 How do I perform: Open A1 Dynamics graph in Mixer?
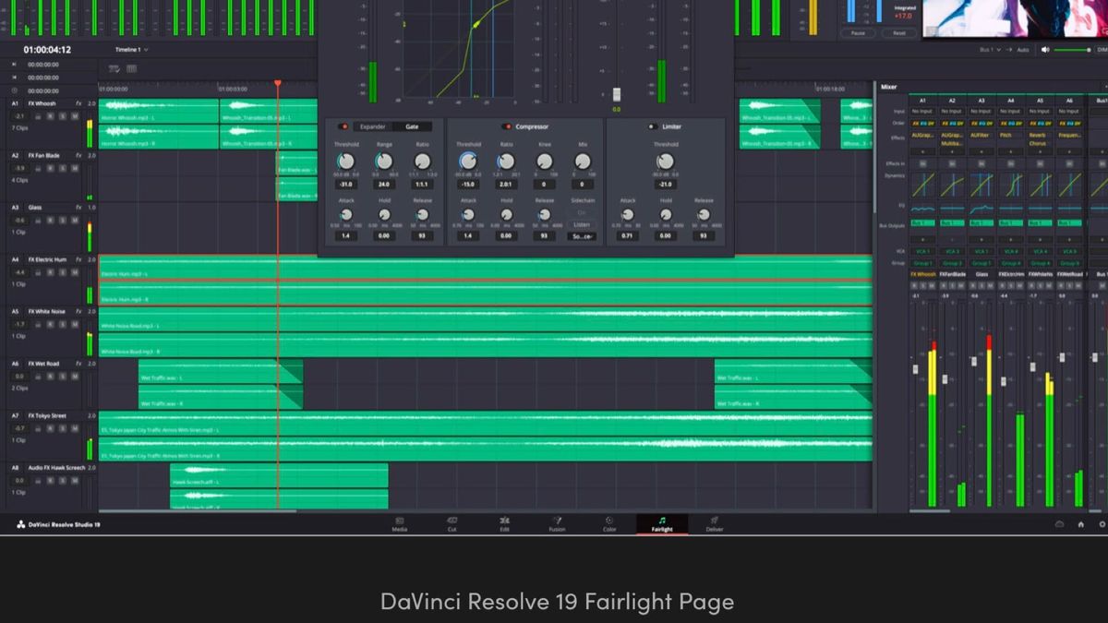[x=922, y=184]
